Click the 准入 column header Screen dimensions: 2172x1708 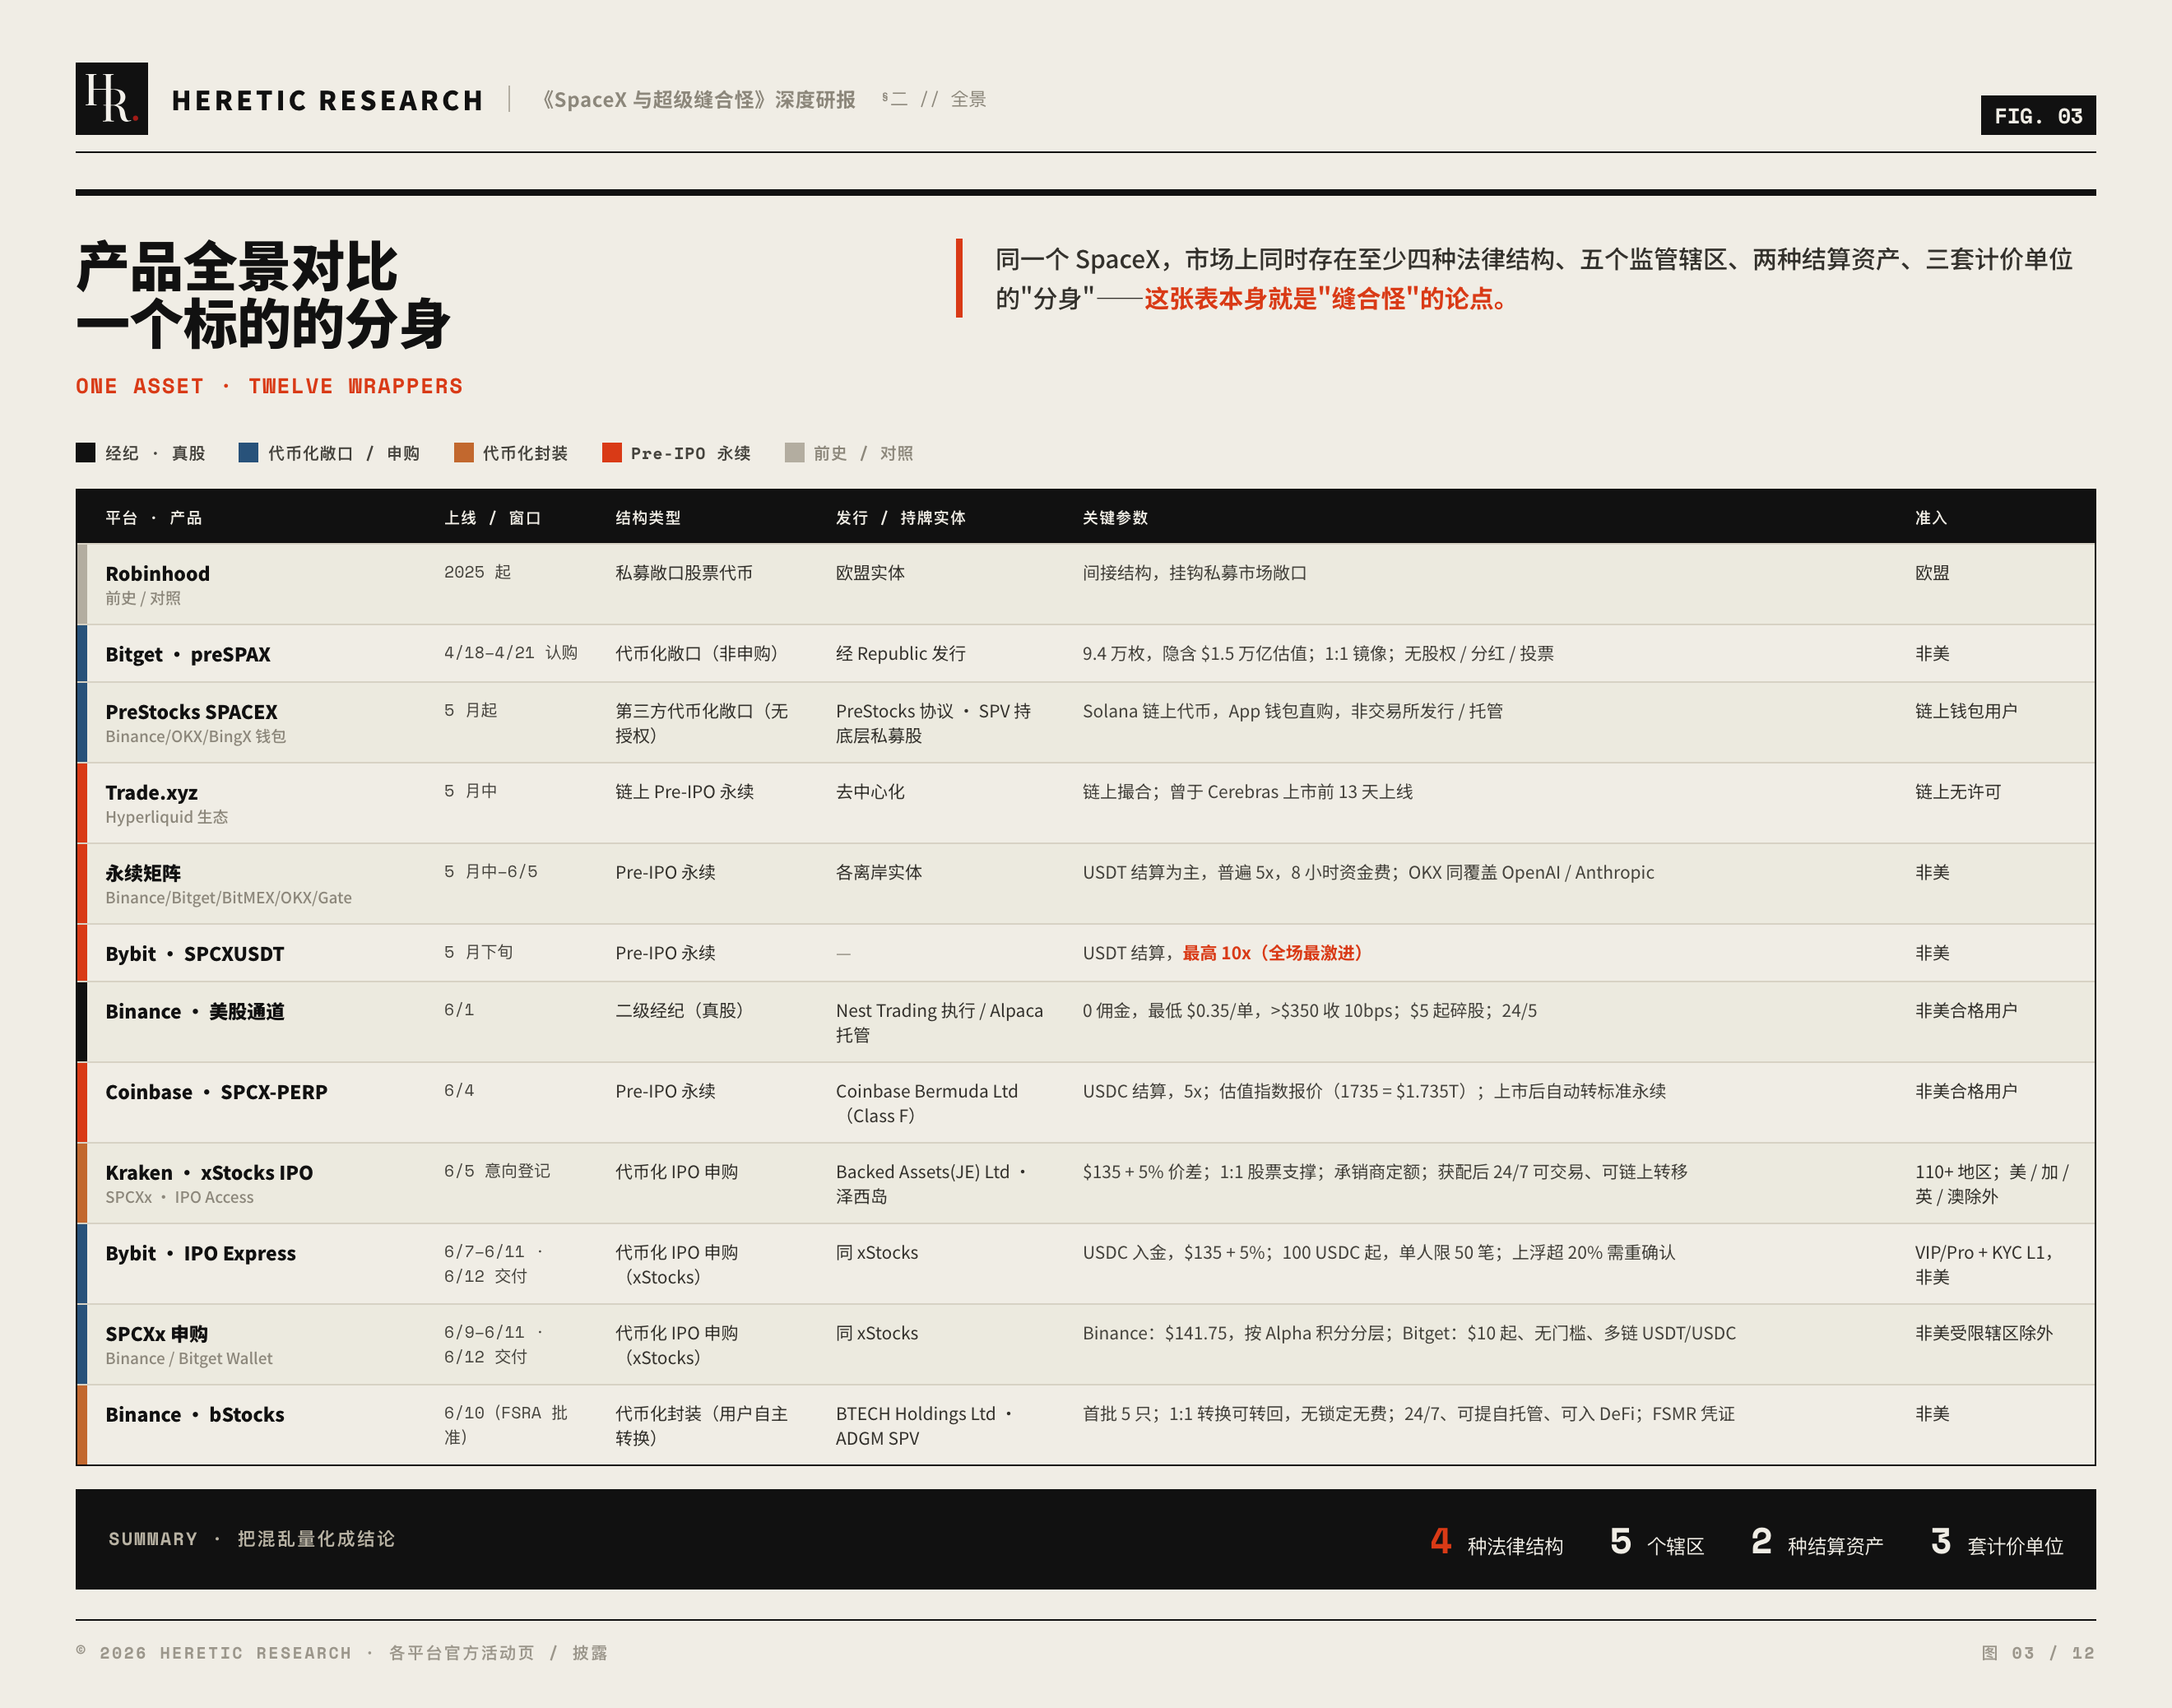(x=1931, y=518)
